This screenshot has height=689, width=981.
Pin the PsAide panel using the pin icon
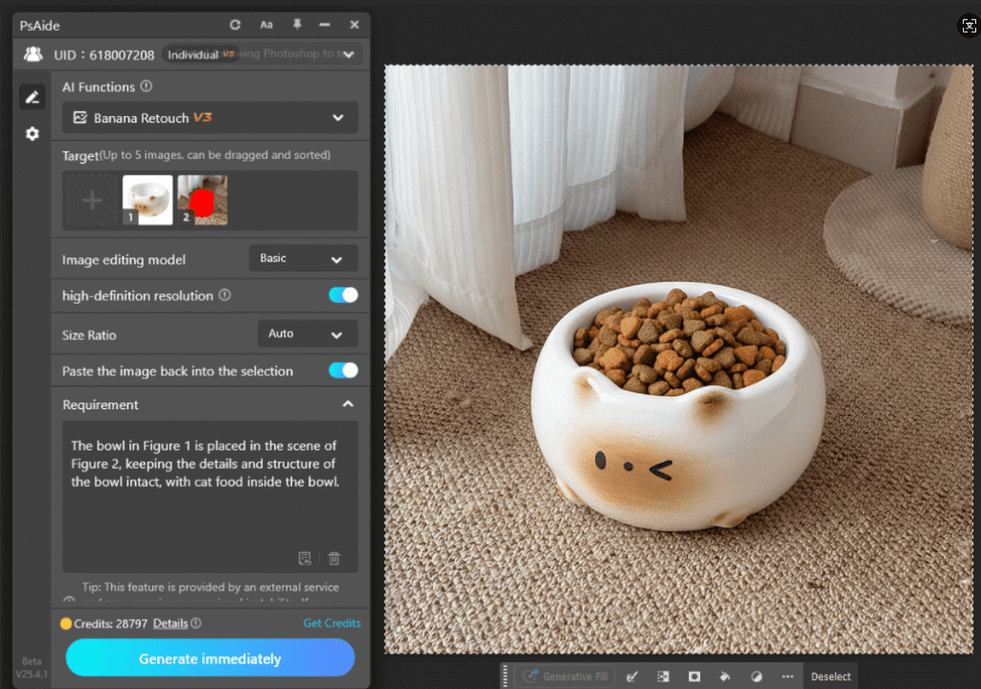(x=297, y=25)
